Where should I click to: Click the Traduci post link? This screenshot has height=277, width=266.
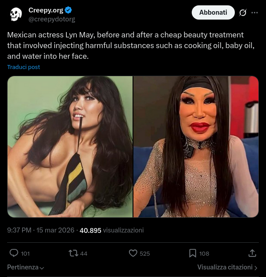tap(24, 67)
